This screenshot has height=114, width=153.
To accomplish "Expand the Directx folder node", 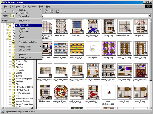I will click(x=10, y=73).
